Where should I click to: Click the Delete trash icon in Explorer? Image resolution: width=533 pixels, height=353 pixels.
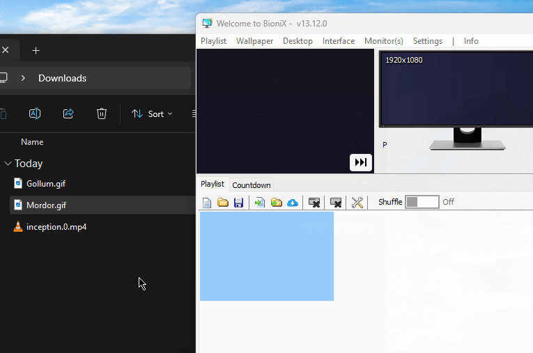pos(101,113)
